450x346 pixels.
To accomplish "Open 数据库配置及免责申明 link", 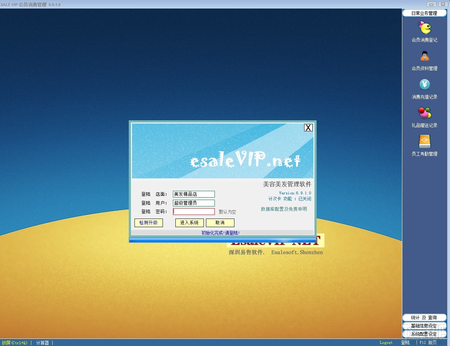I will click(284, 209).
